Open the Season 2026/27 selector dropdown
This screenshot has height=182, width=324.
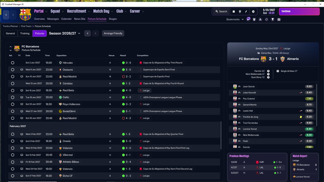[65, 33]
